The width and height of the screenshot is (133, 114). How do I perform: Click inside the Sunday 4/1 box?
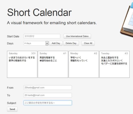pos(53,64)
